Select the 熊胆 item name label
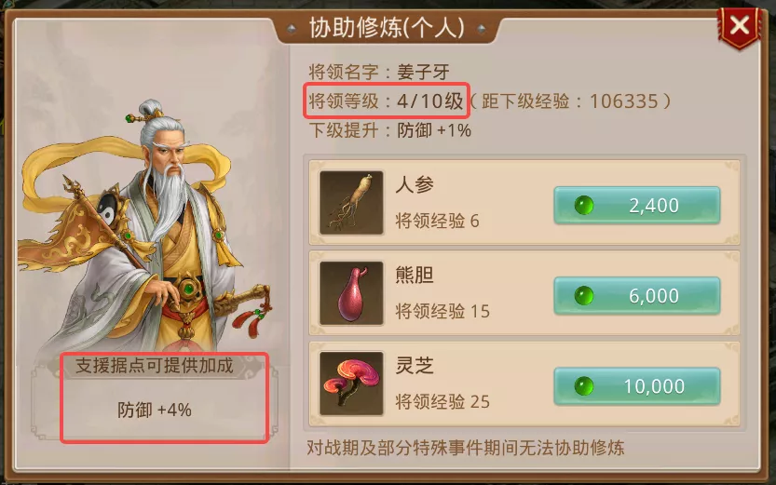 [415, 275]
